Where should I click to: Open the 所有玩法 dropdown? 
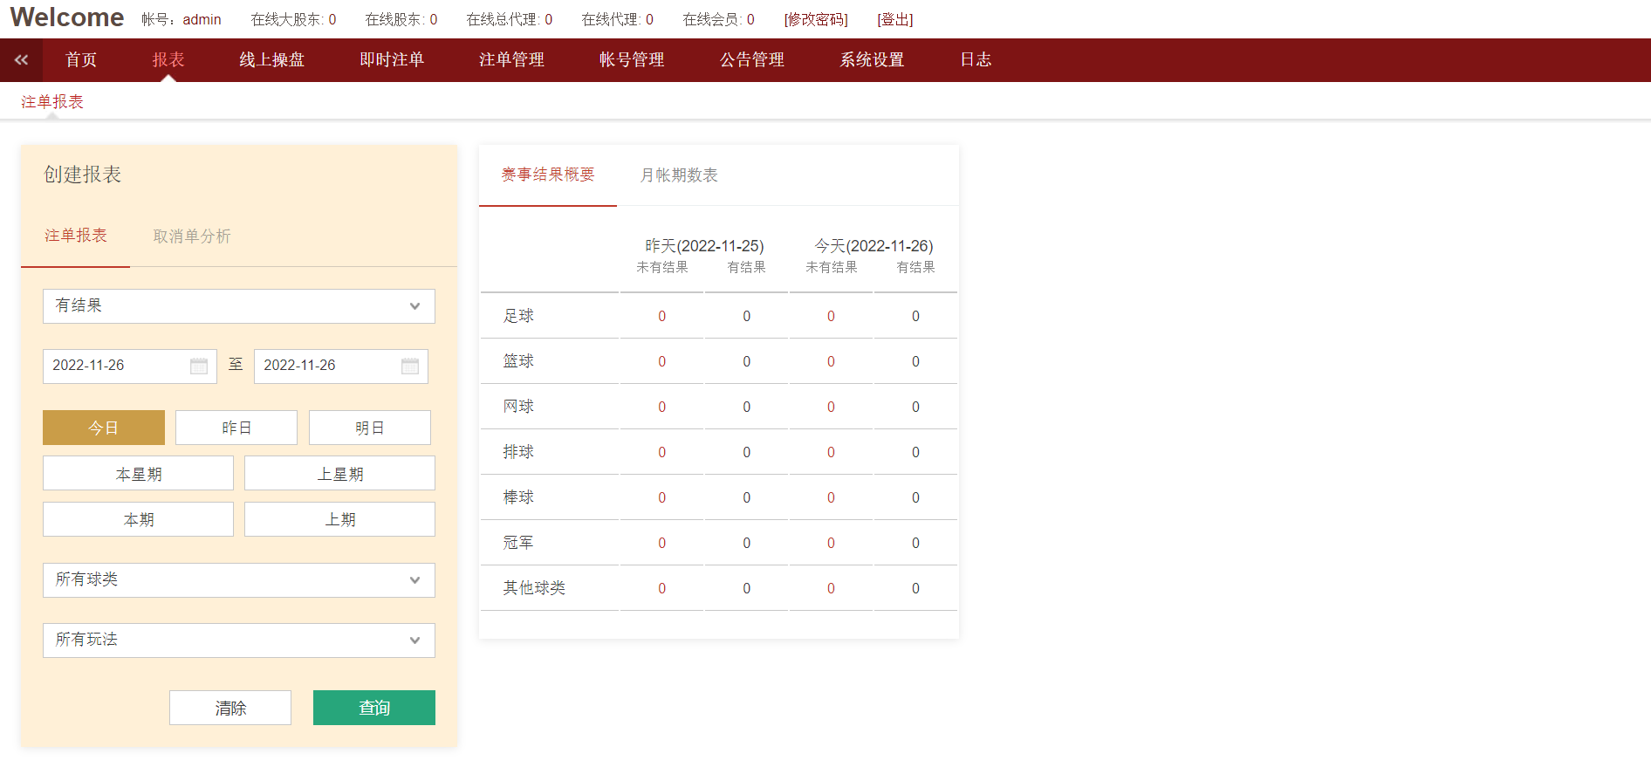click(238, 640)
